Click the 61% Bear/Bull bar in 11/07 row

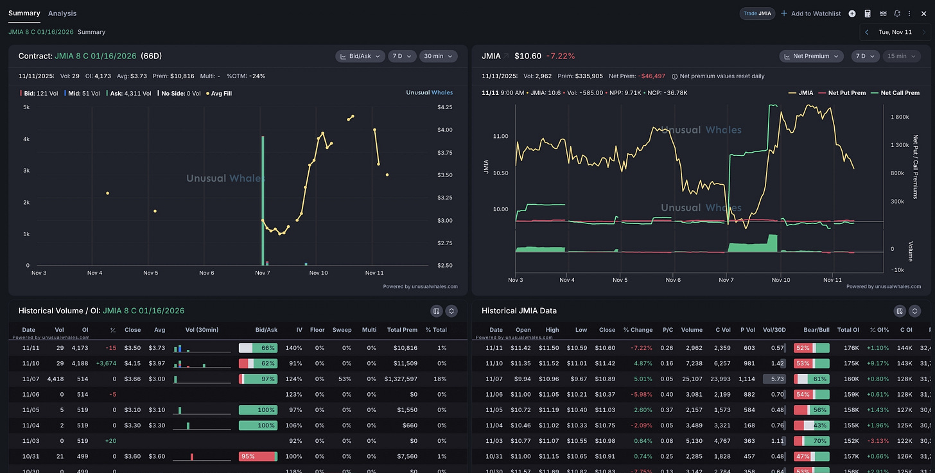[812, 379]
